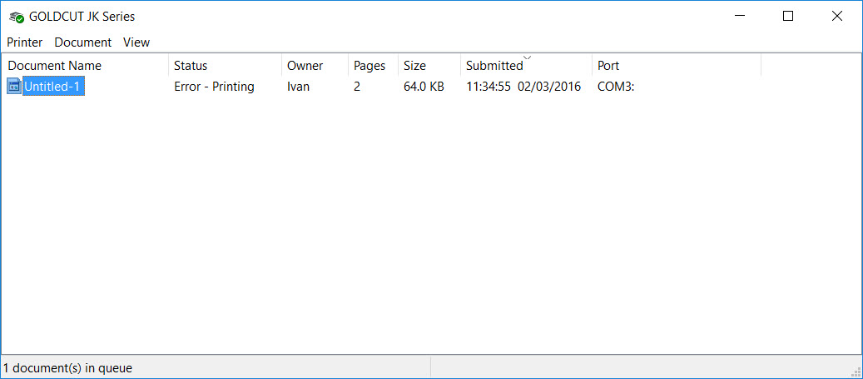This screenshot has width=863, height=379.
Task: Sort by Pages column header
Action: [x=373, y=66]
